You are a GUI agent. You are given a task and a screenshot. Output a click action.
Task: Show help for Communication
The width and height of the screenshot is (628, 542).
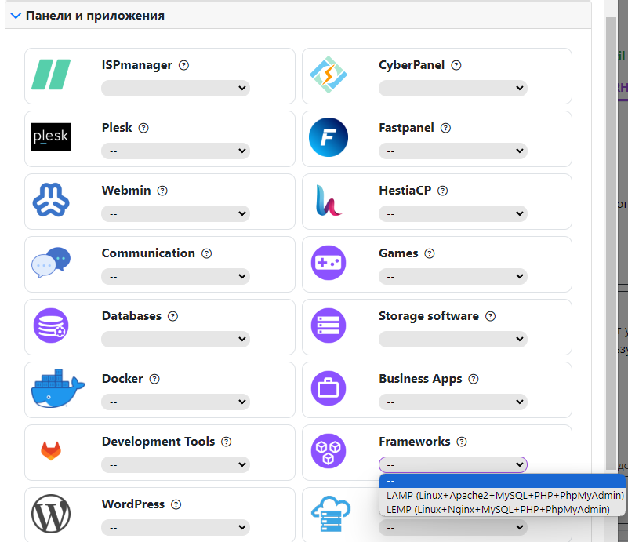207,253
